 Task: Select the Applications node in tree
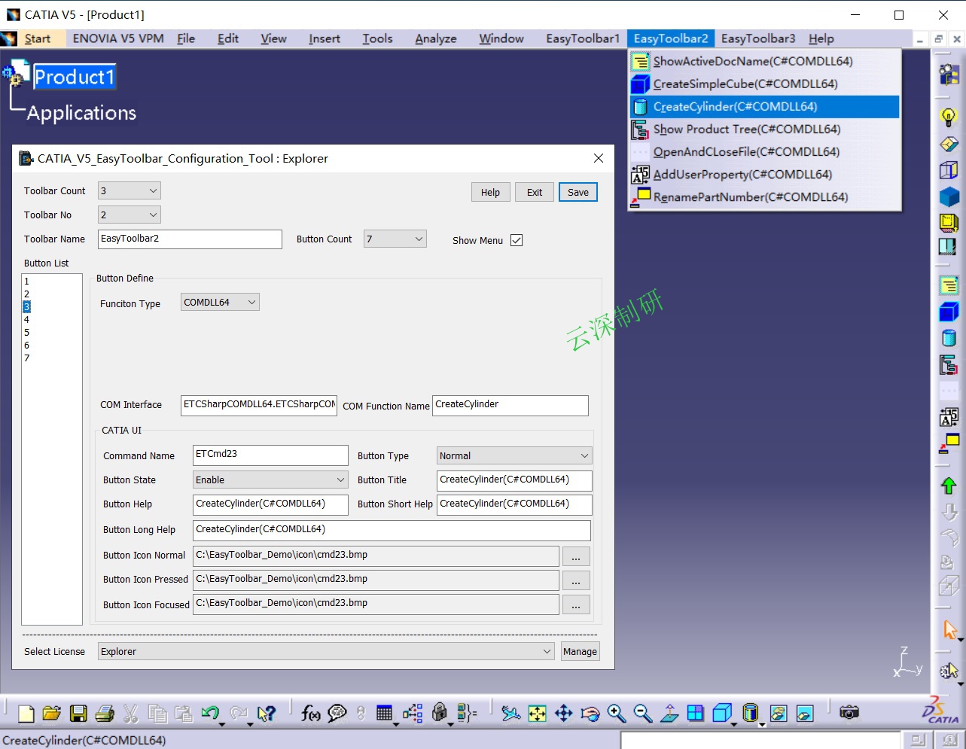(x=81, y=113)
